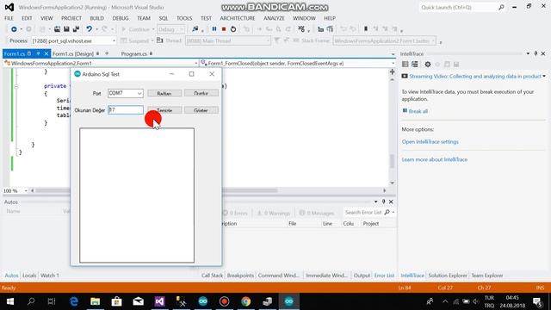Toggle the 0 Warnings filter in the Error List
The image size is (551, 310).
coord(274,213)
